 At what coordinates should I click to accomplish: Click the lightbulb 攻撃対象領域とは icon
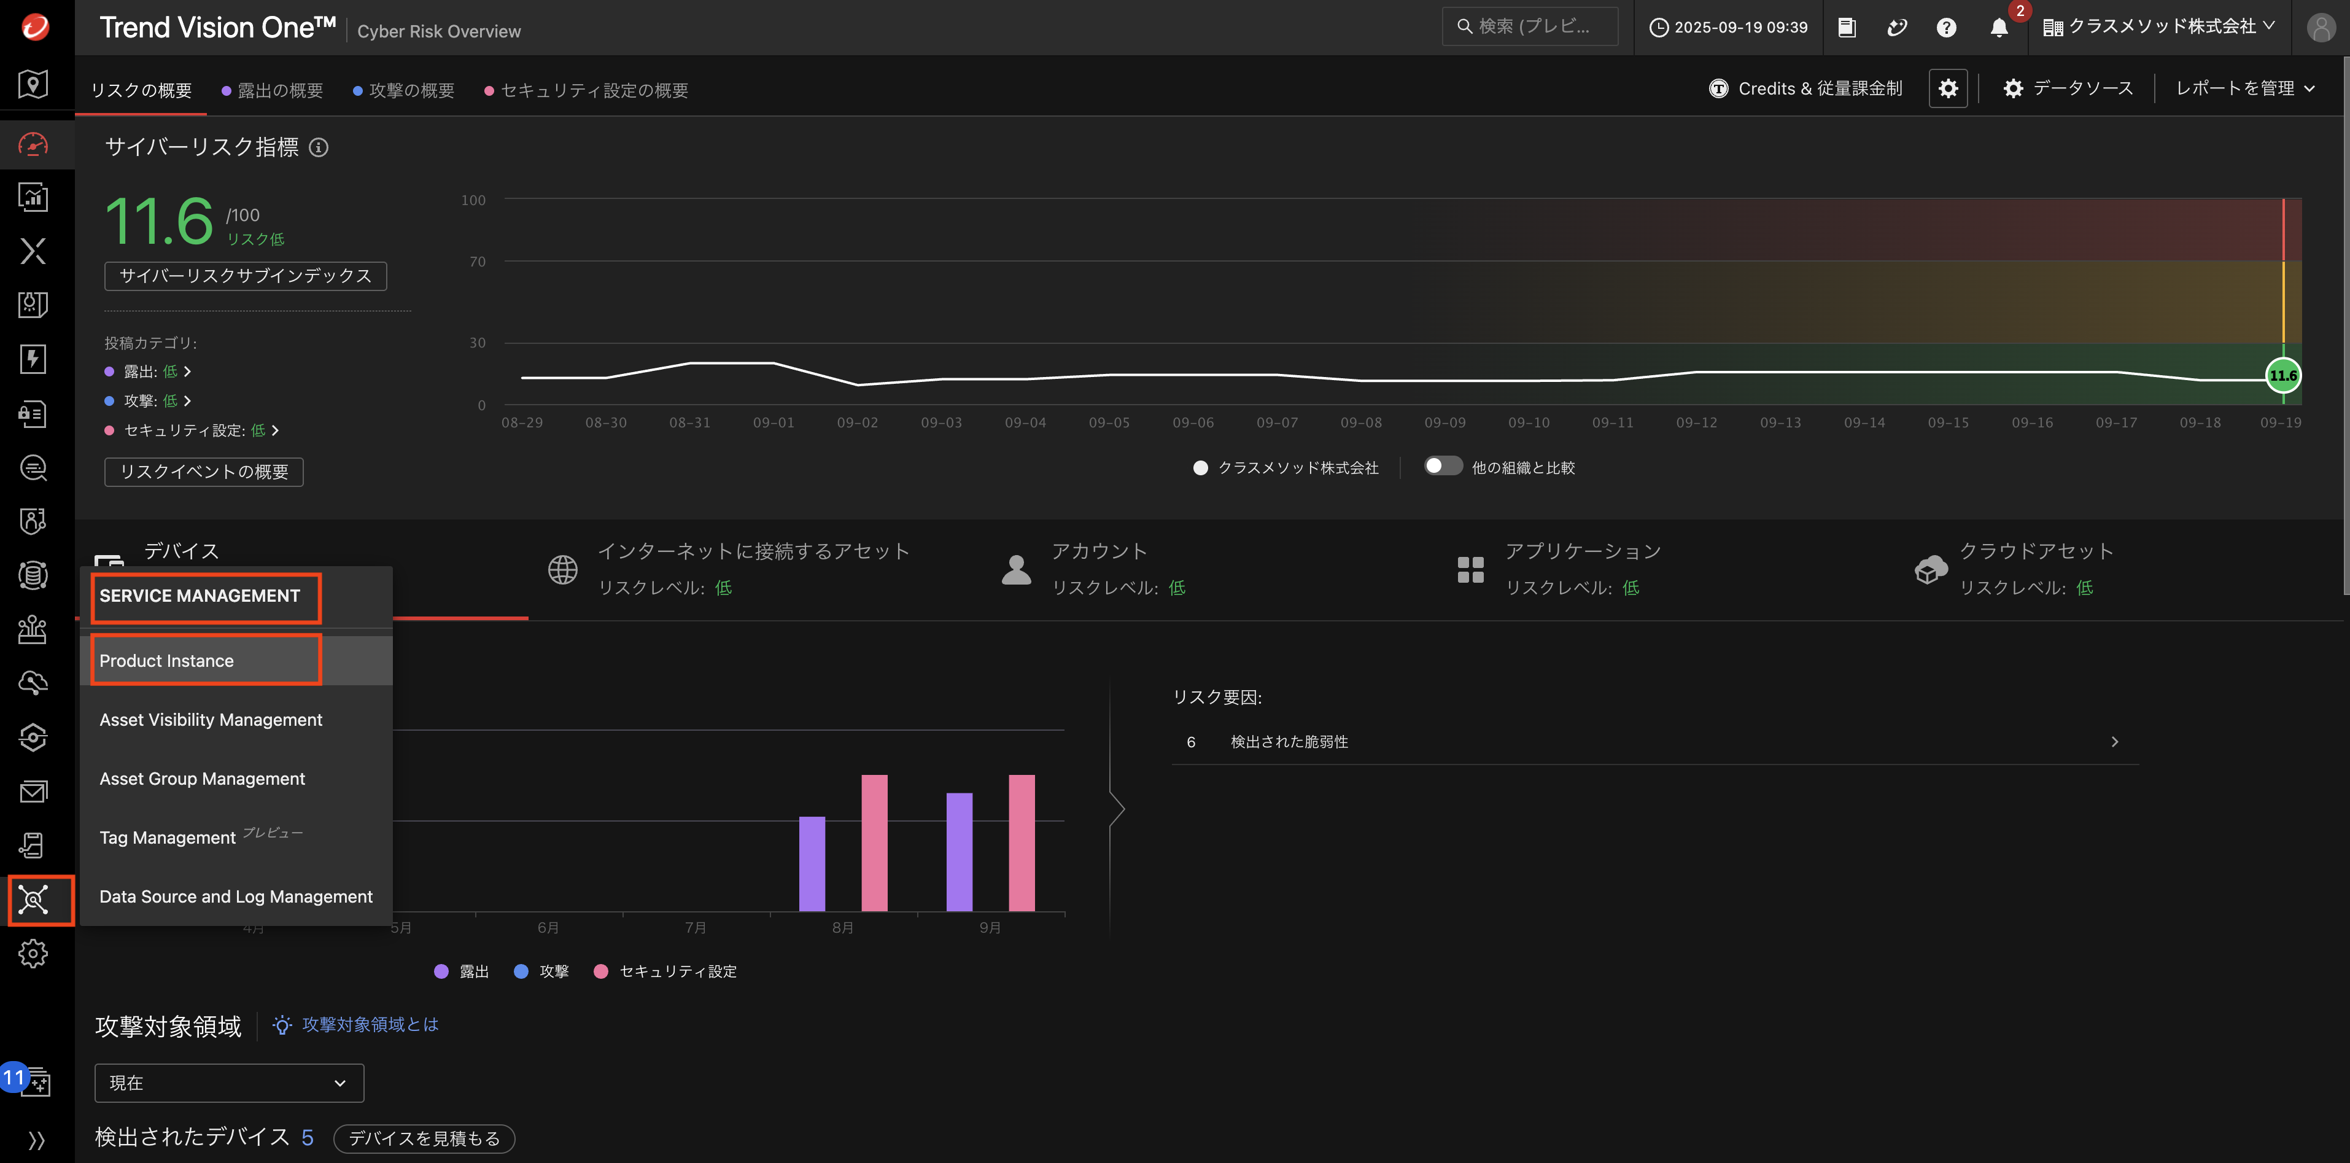[x=282, y=1024]
